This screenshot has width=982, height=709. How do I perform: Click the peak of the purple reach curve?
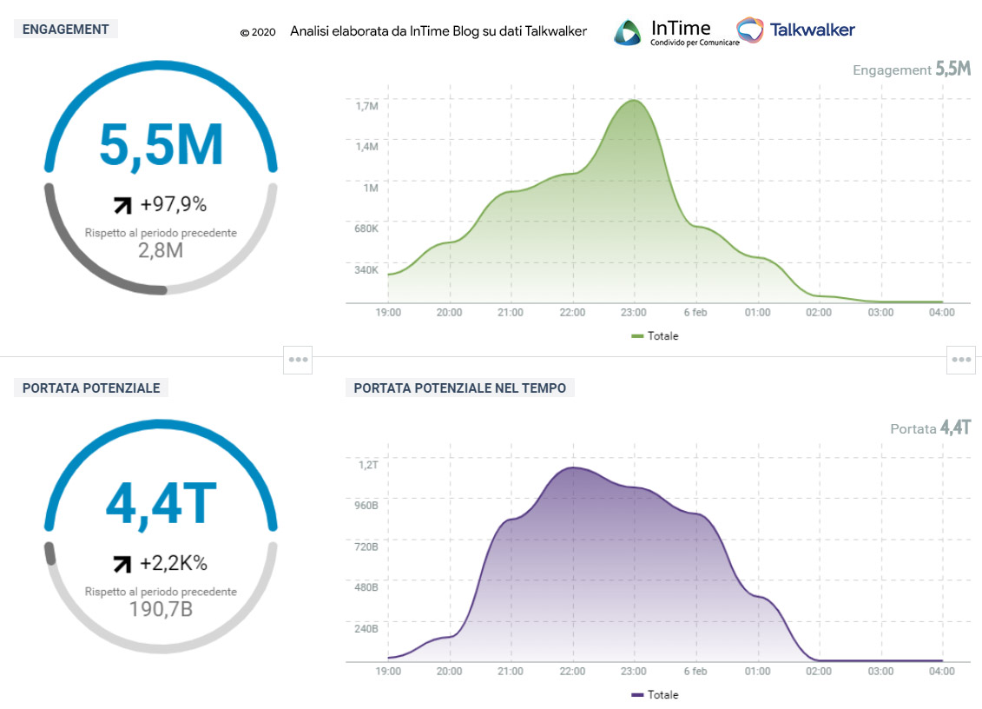click(572, 467)
